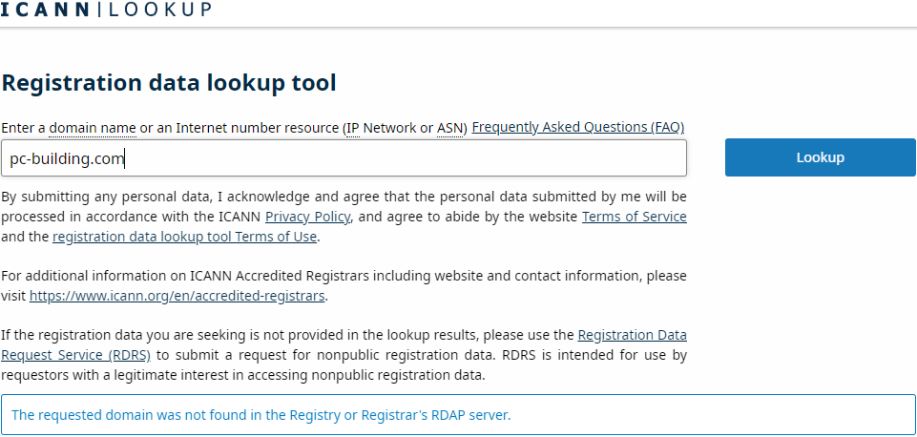Click the blue Lookup button

[820, 157]
